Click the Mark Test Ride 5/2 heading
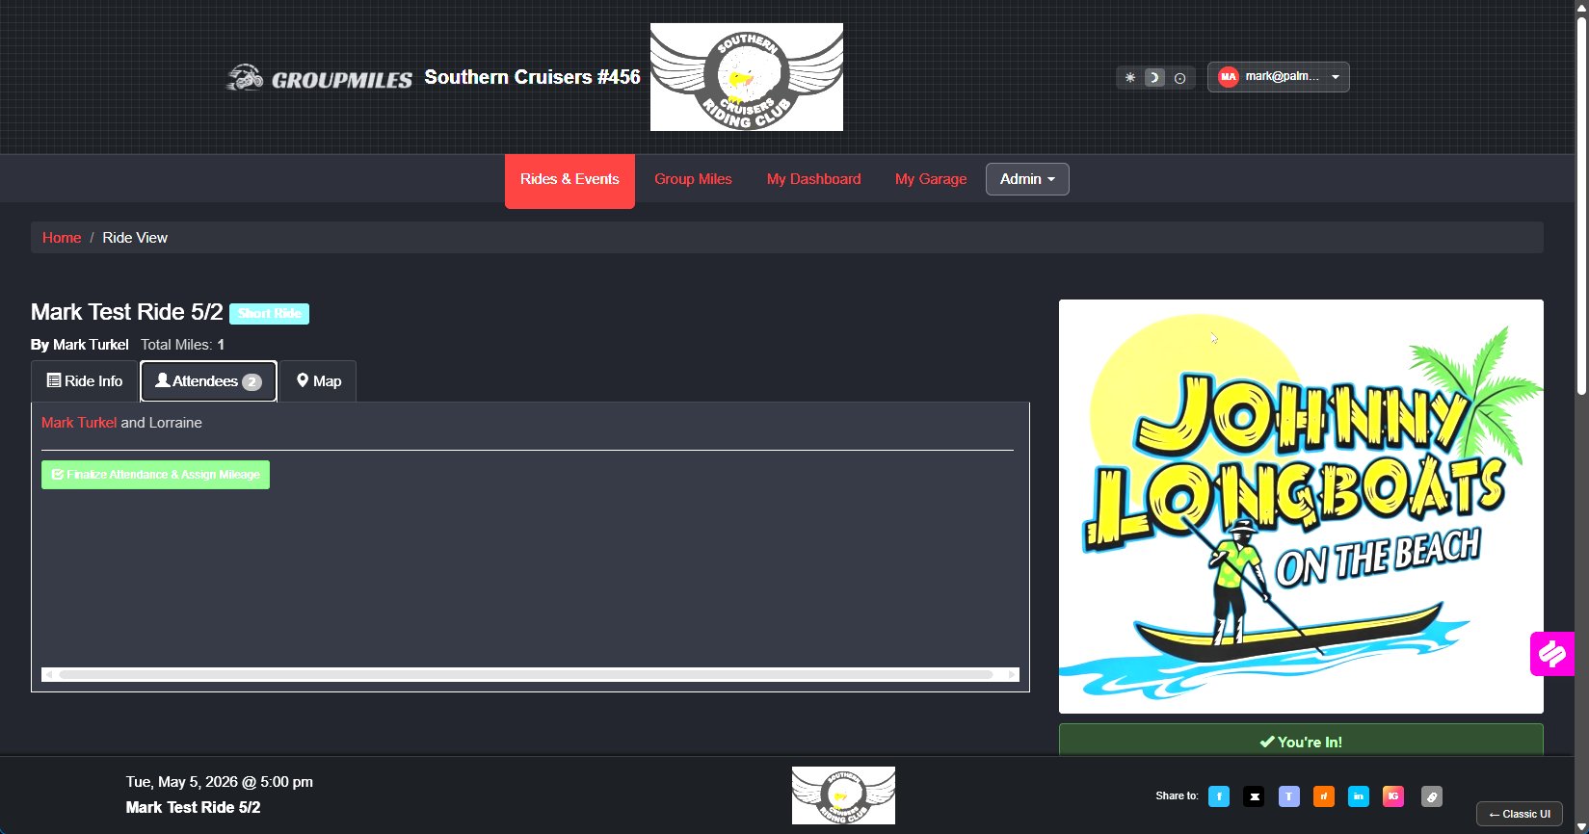The width and height of the screenshot is (1589, 834). (x=127, y=312)
